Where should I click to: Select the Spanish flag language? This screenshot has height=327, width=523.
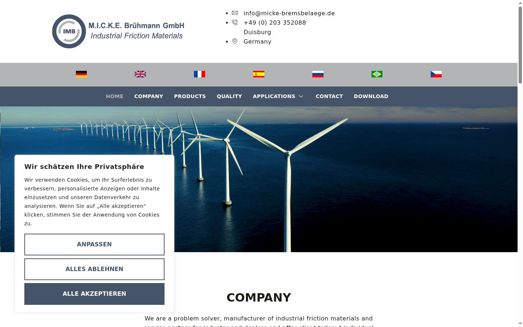259,74
